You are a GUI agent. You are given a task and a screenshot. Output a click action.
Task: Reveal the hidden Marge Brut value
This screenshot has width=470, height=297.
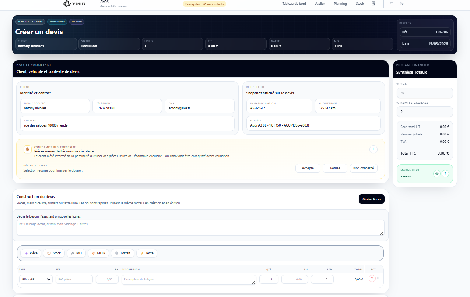coord(437,174)
